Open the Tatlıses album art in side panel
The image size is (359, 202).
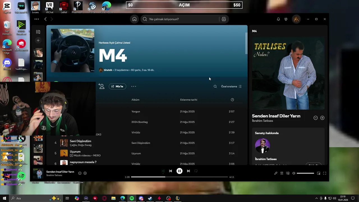coord(288,73)
